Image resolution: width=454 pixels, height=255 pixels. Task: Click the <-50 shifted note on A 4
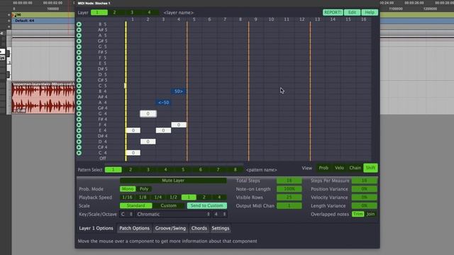point(164,102)
